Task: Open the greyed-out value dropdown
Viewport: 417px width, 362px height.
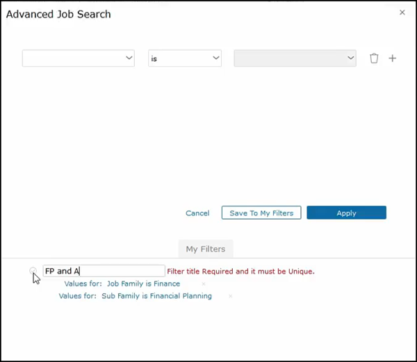Action: point(295,58)
